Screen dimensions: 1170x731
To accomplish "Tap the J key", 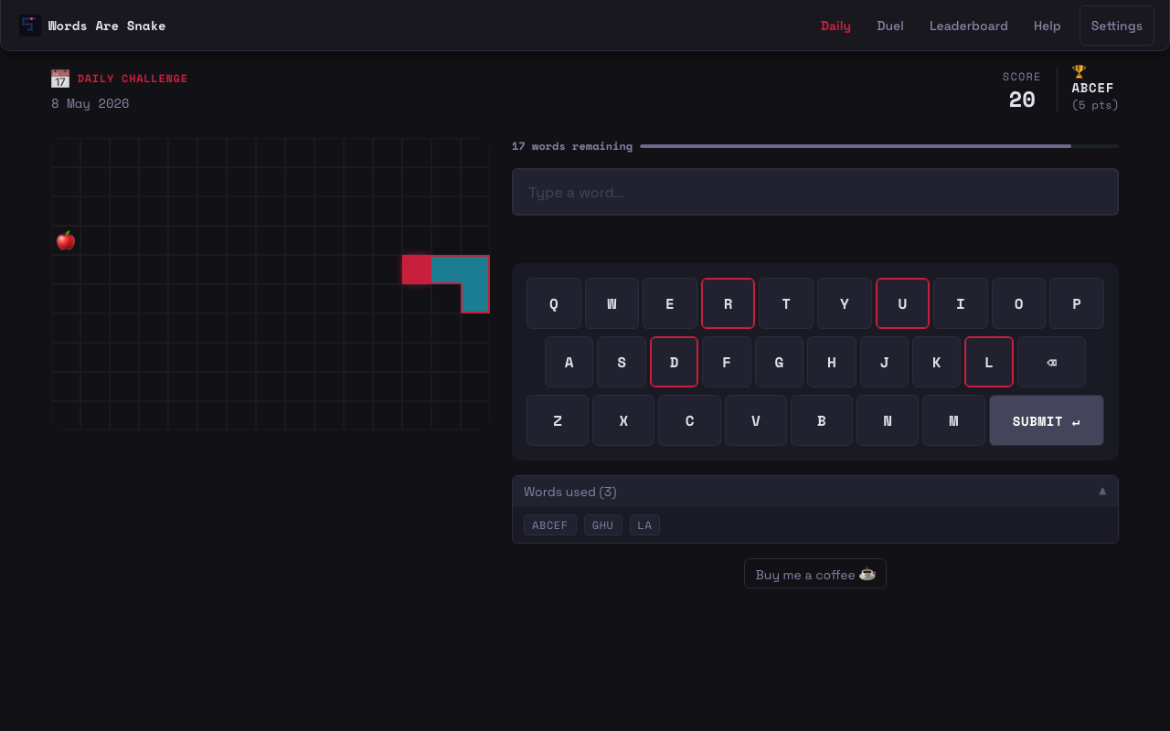I will [x=884, y=362].
